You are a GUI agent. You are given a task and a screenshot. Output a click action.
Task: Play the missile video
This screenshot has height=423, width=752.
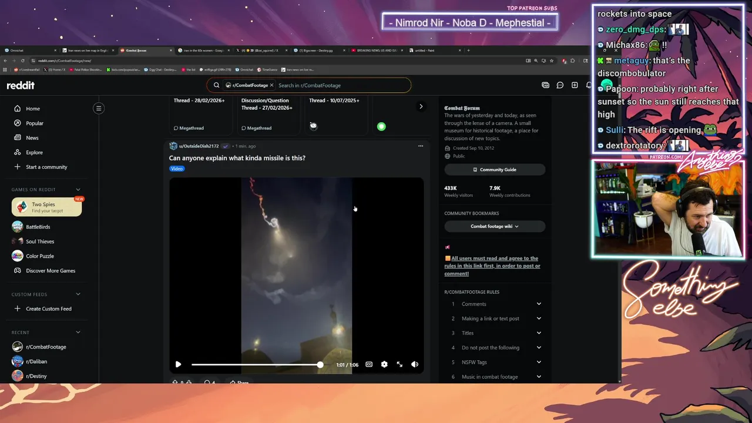click(x=179, y=364)
